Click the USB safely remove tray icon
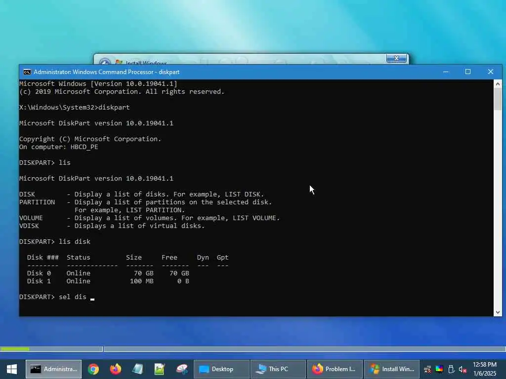The height and width of the screenshot is (379, 506). tap(451, 369)
